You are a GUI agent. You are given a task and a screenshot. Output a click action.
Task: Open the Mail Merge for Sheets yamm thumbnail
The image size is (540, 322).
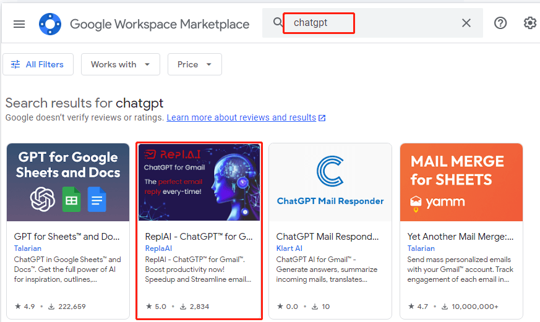[x=461, y=182]
